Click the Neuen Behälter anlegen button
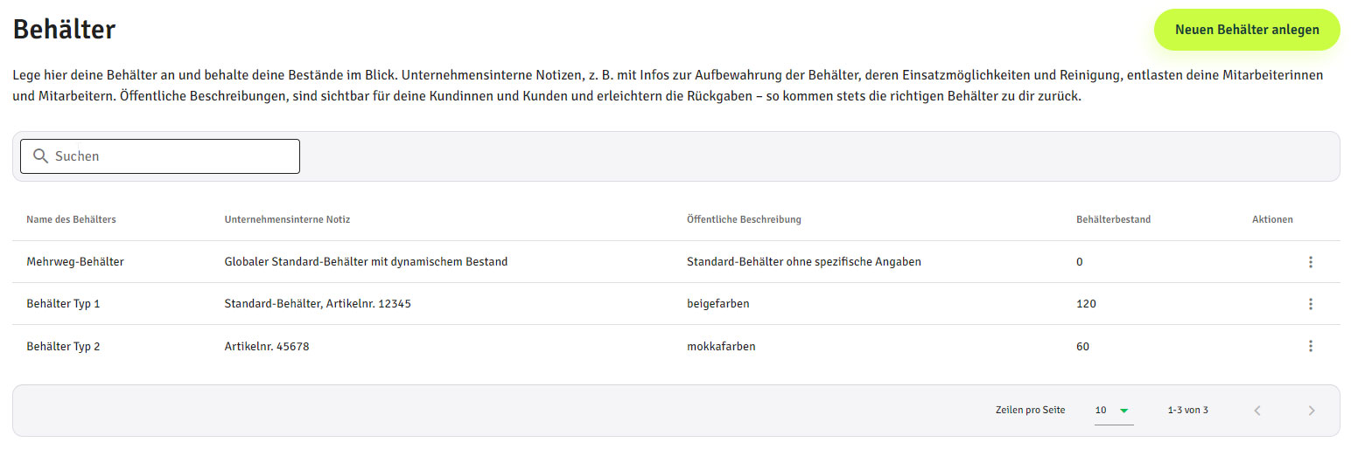The width and height of the screenshot is (1358, 456). click(1246, 31)
